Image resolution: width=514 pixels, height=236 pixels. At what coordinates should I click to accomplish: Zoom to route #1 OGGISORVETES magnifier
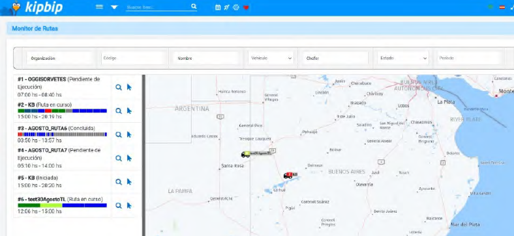[x=119, y=87]
